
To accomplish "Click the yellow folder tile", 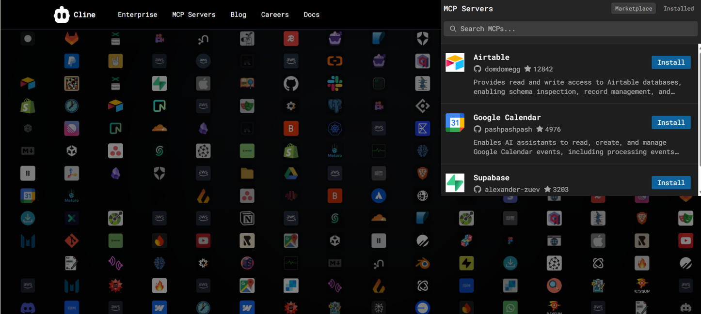I will point(247,173).
